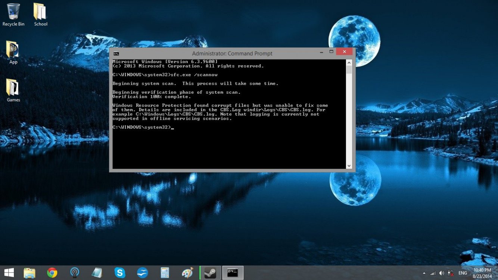Open network signal tray icon
The image size is (498, 280).
point(433,273)
